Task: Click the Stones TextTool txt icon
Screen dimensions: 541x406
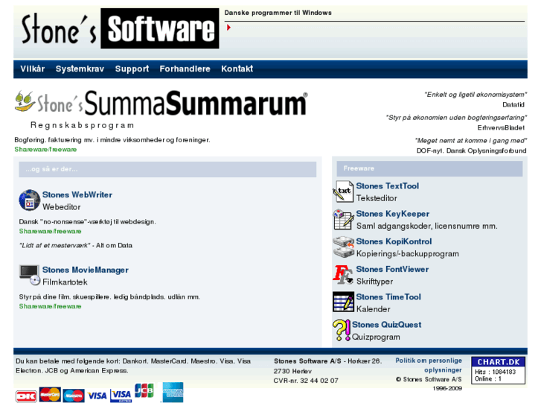Action: 343,191
